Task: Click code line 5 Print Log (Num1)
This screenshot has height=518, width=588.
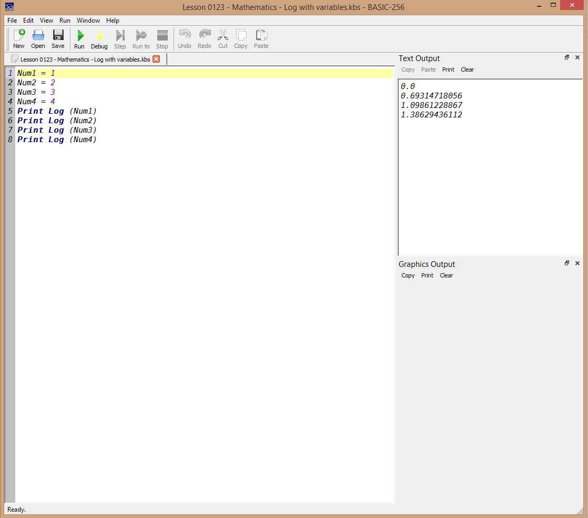Action: click(x=57, y=111)
